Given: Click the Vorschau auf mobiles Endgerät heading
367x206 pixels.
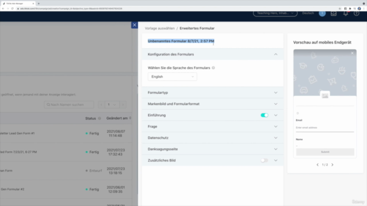Looking at the screenshot, I should [322, 42].
